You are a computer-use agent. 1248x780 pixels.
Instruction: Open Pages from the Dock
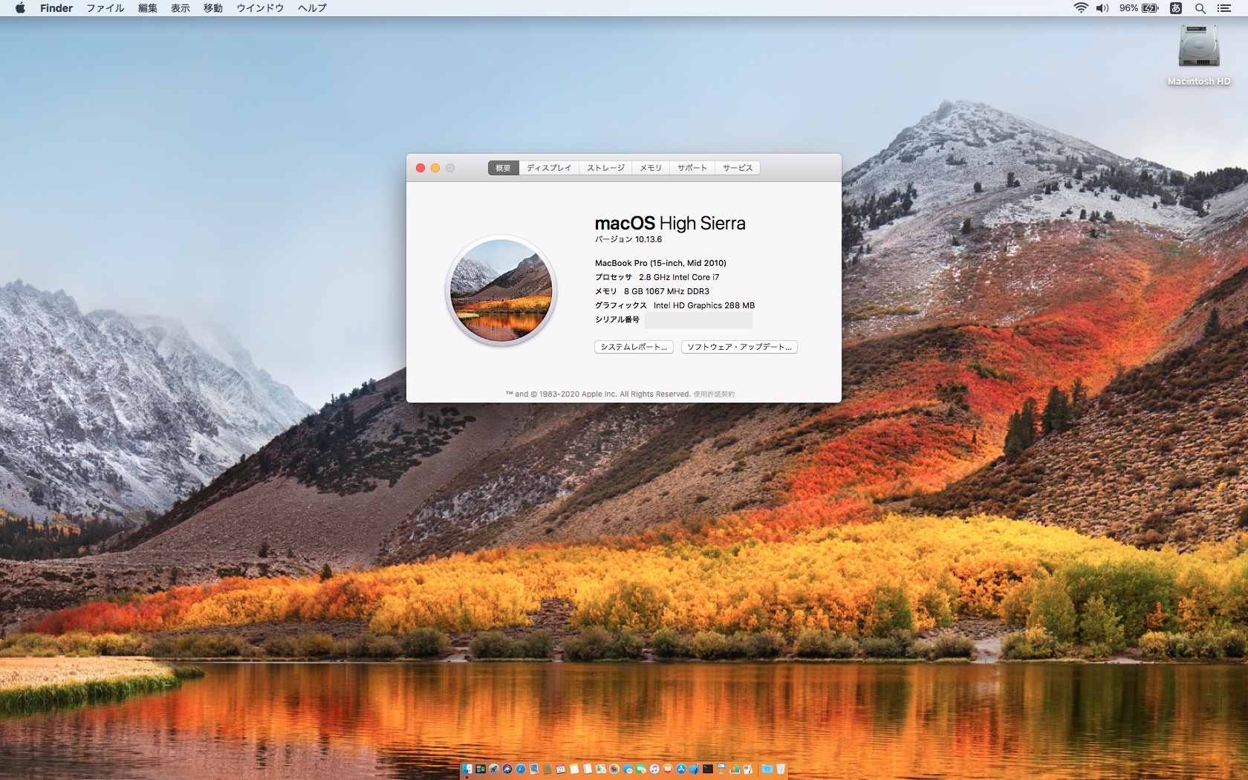pyautogui.click(x=748, y=769)
